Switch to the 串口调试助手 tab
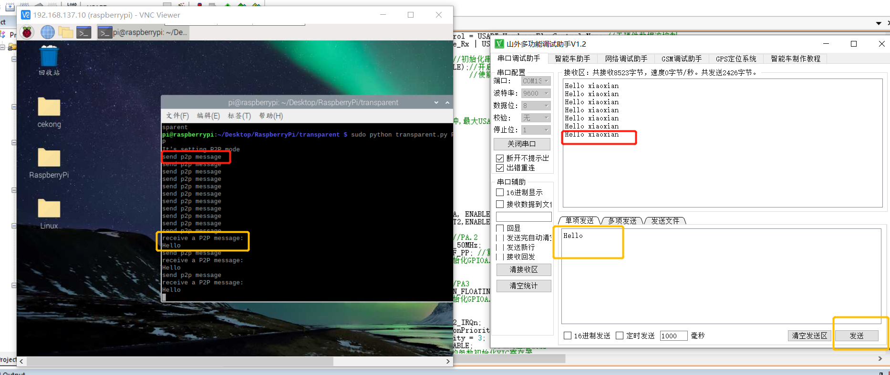The height and width of the screenshot is (375, 890). pos(519,58)
